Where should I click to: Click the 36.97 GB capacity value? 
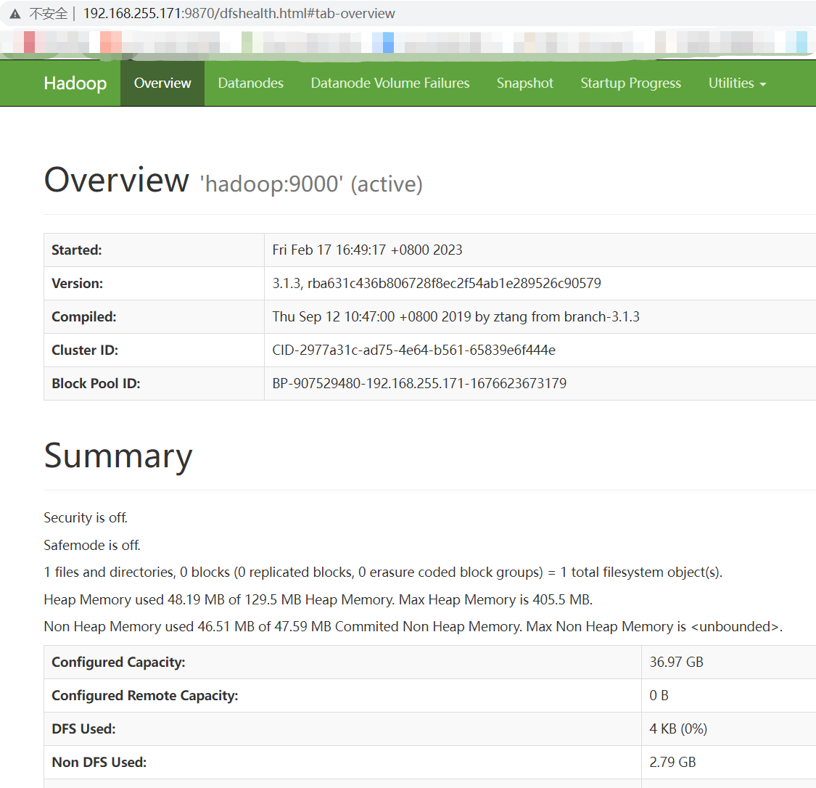click(x=676, y=662)
